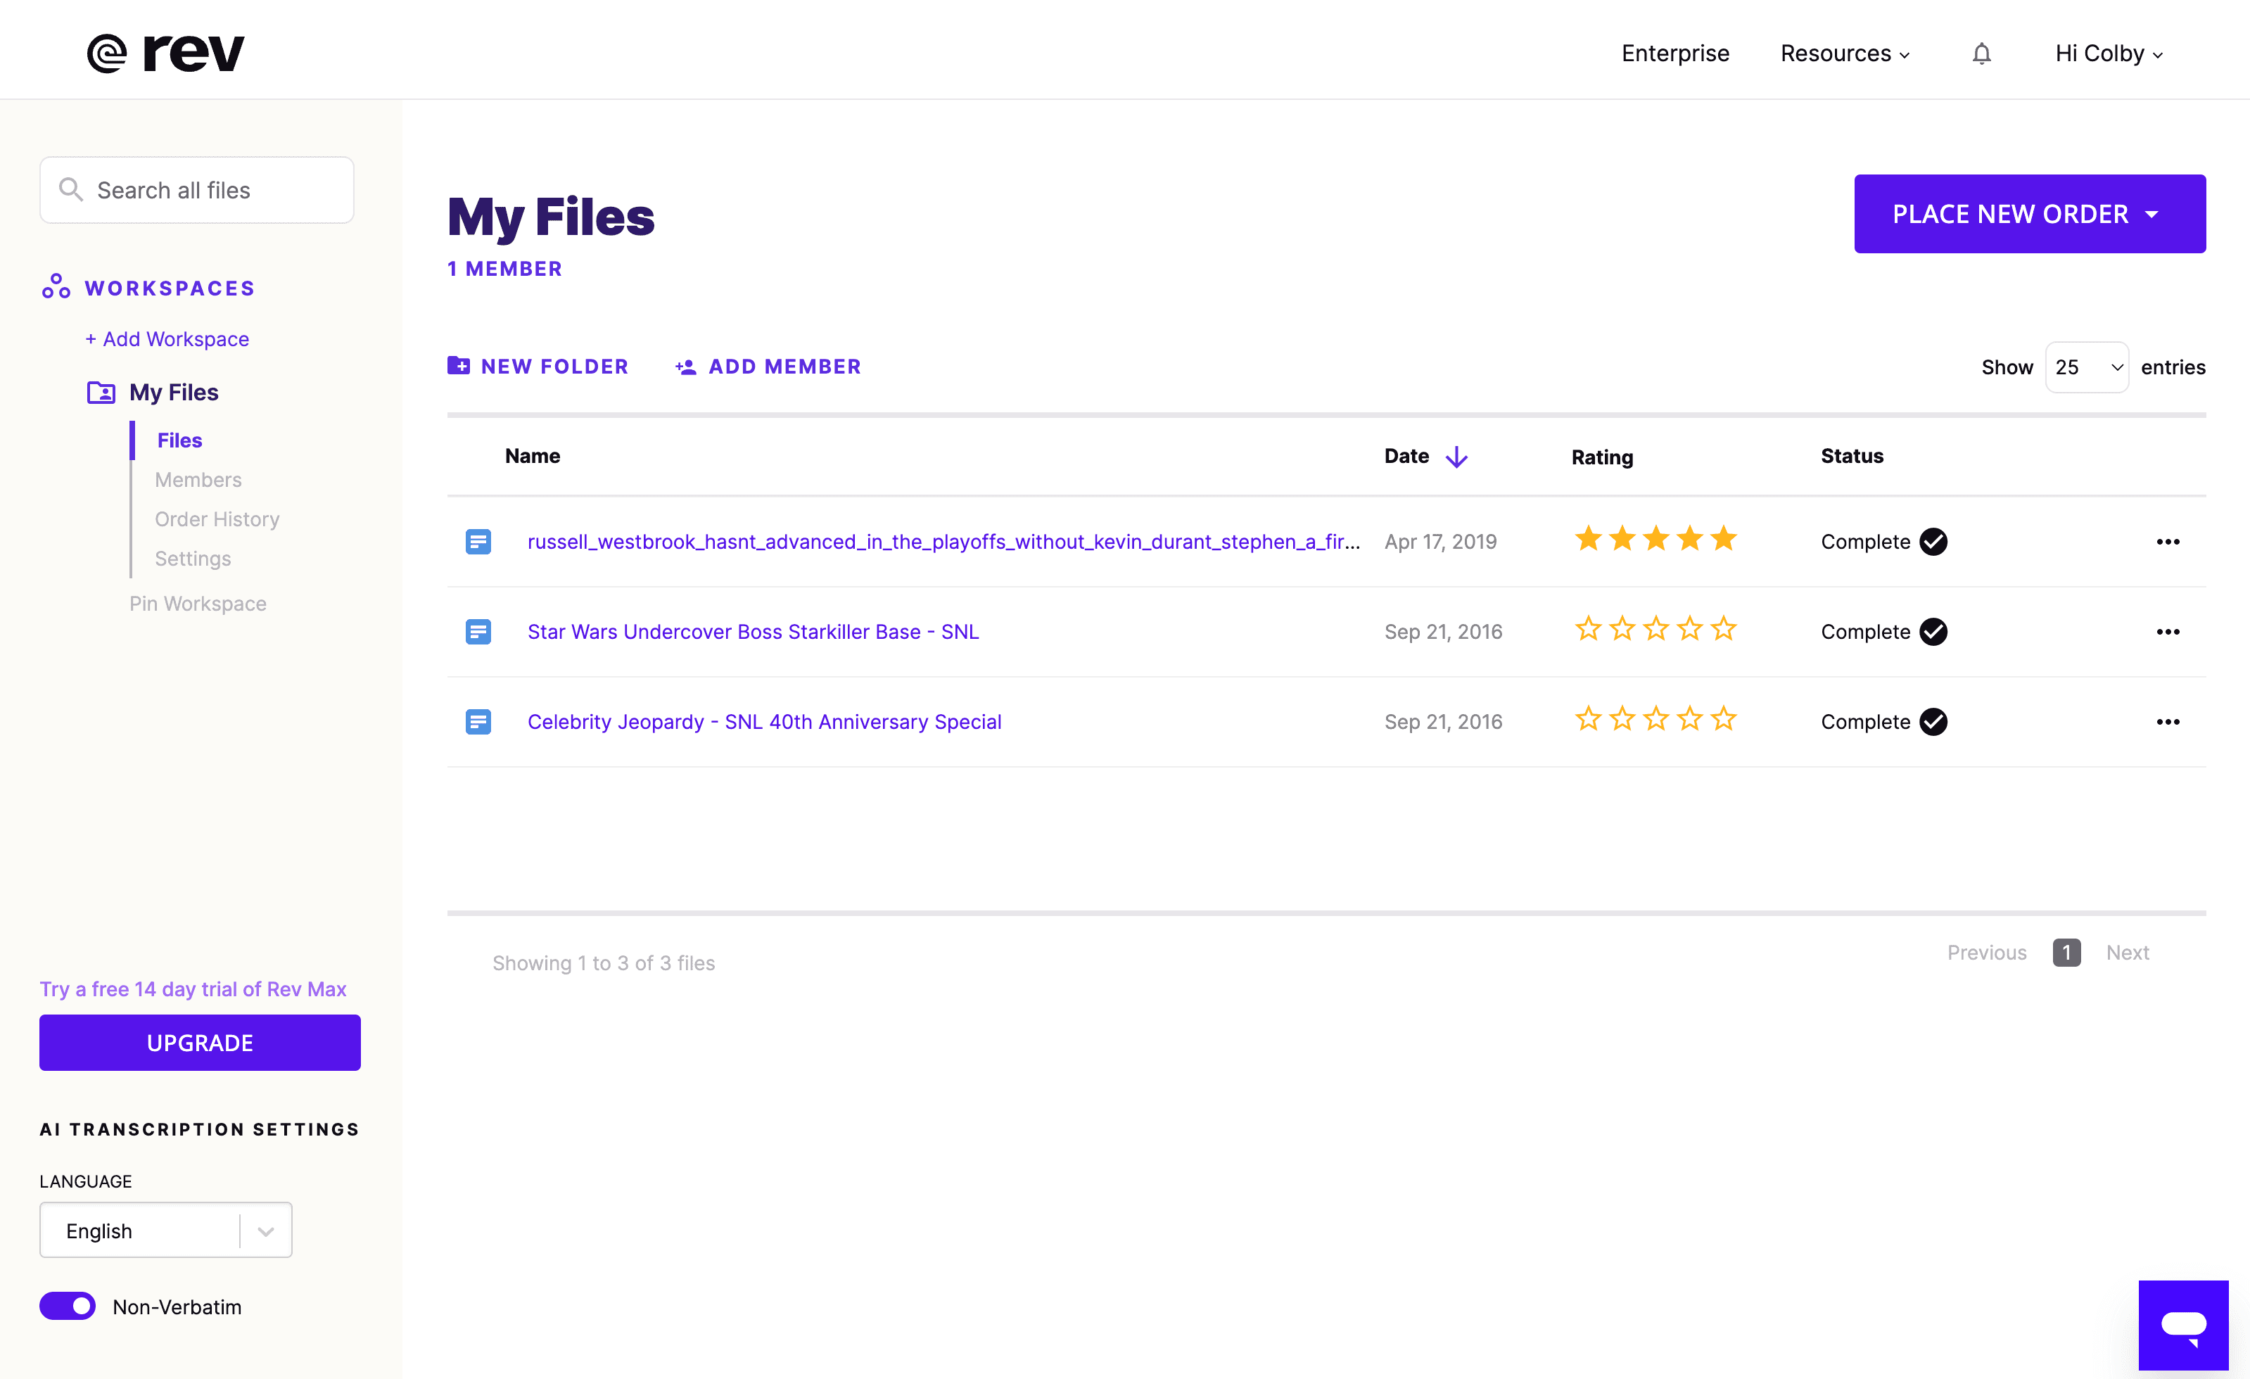The width and height of the screenshot is (2250, 1379).
Task: Click the Workspaces icon
Action: 56,287
